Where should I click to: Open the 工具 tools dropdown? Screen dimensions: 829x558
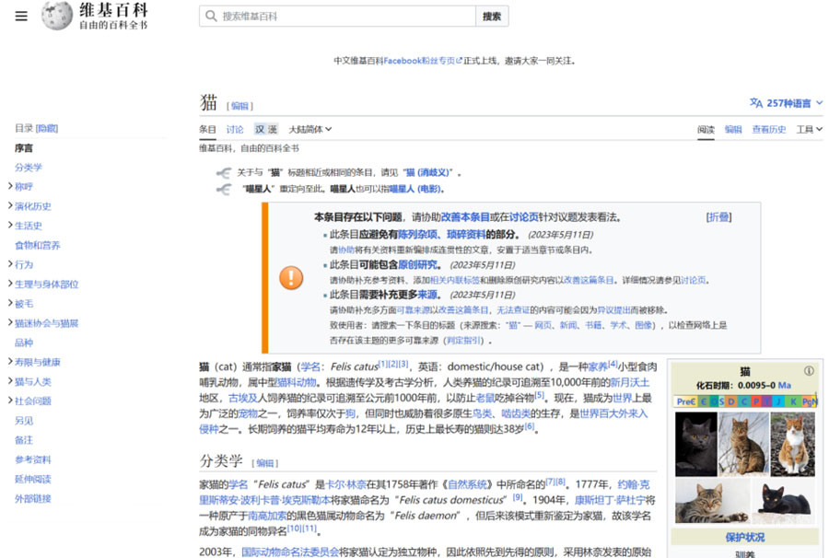point(810,130)
